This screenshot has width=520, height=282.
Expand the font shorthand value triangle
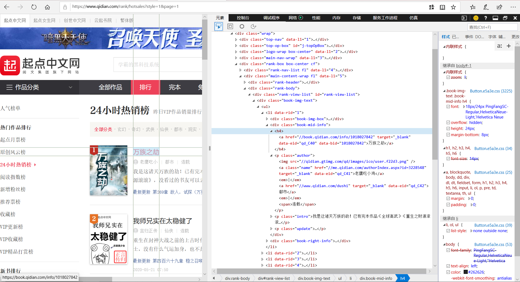[464, 107]
